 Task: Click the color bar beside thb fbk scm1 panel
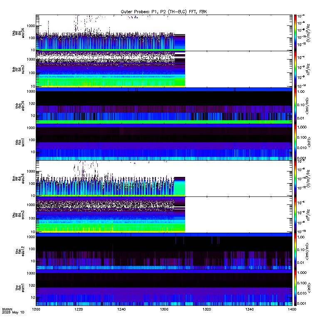click(295, 142)
